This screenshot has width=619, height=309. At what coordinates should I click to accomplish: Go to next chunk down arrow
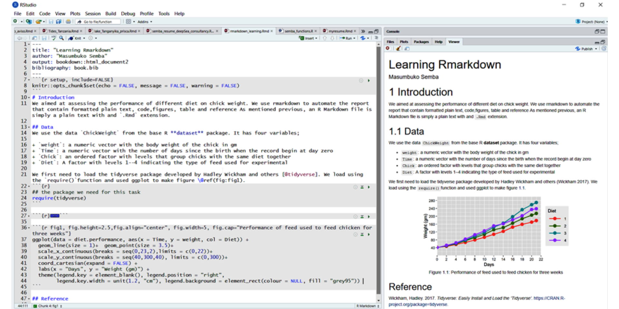coord(332,38)
